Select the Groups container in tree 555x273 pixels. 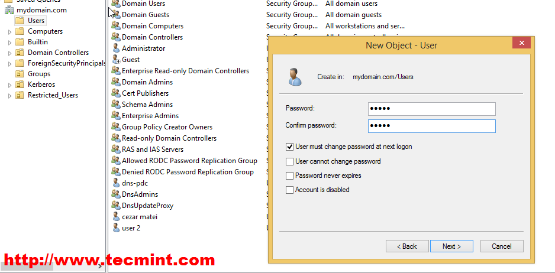pos(38,74)
